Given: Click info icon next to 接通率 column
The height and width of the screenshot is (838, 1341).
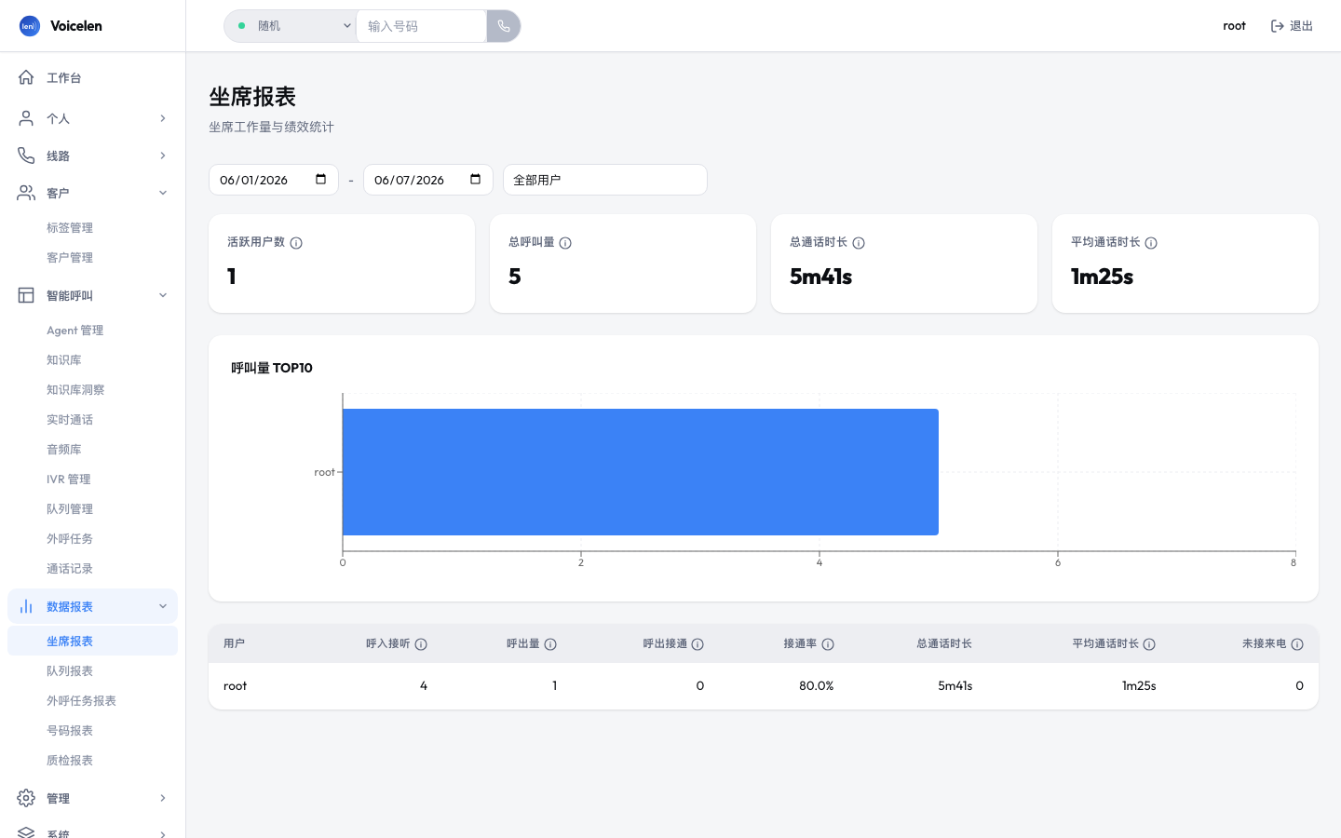Looking at the screenshot, I should point(828,644).
